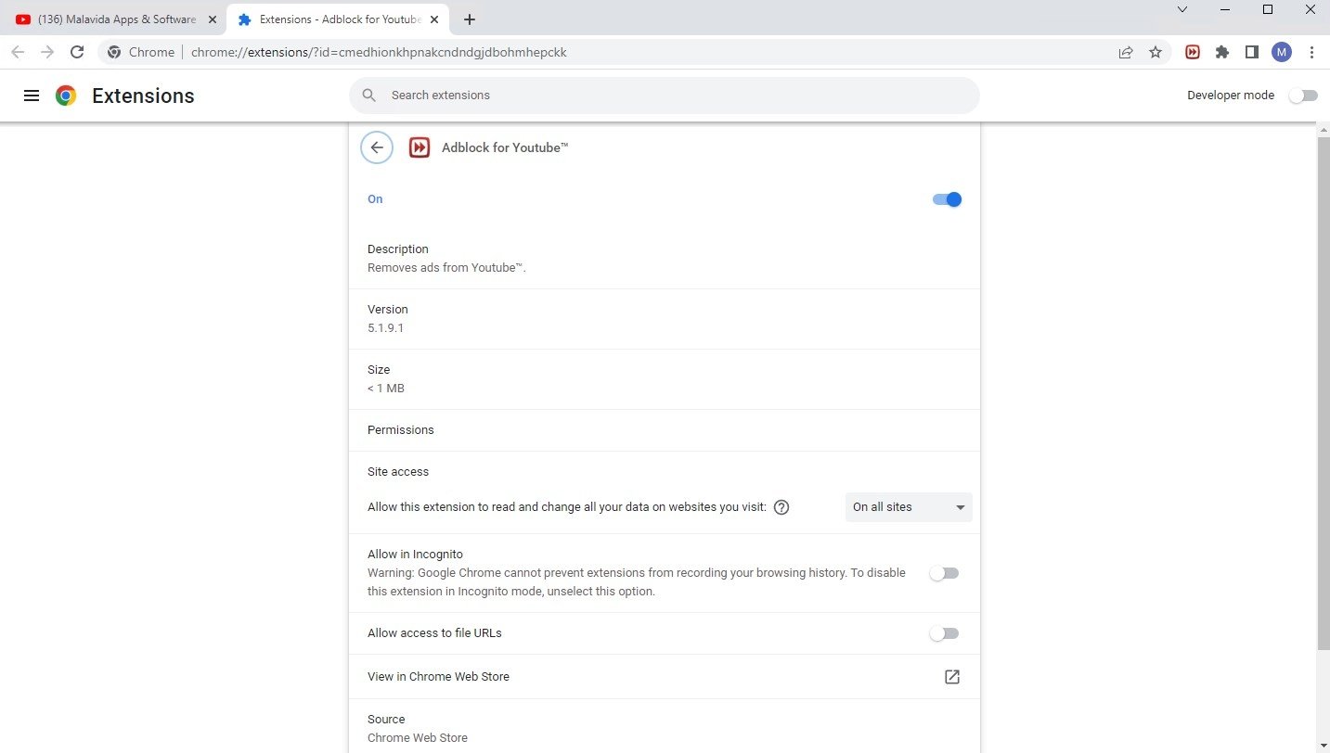Open Chrome side panel
Viewport: 1330px width, 753px height.
point(1252,52)
